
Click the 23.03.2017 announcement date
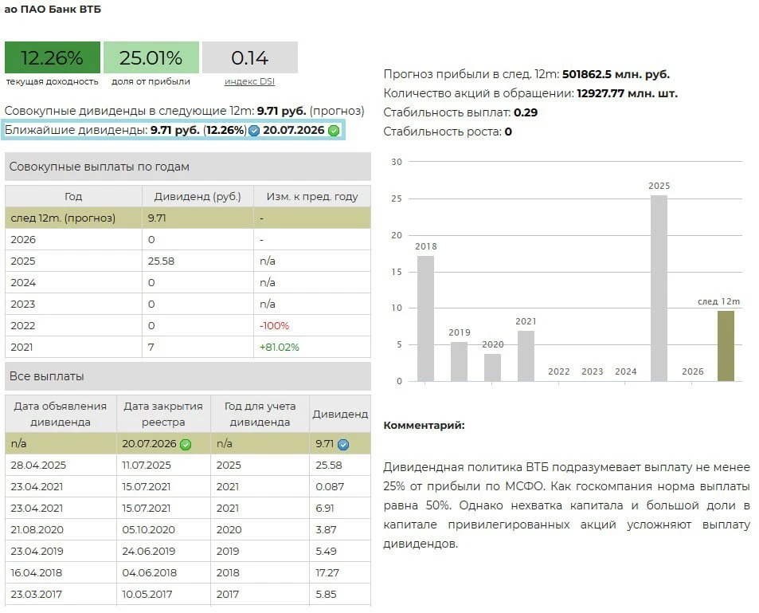point(37,594)
